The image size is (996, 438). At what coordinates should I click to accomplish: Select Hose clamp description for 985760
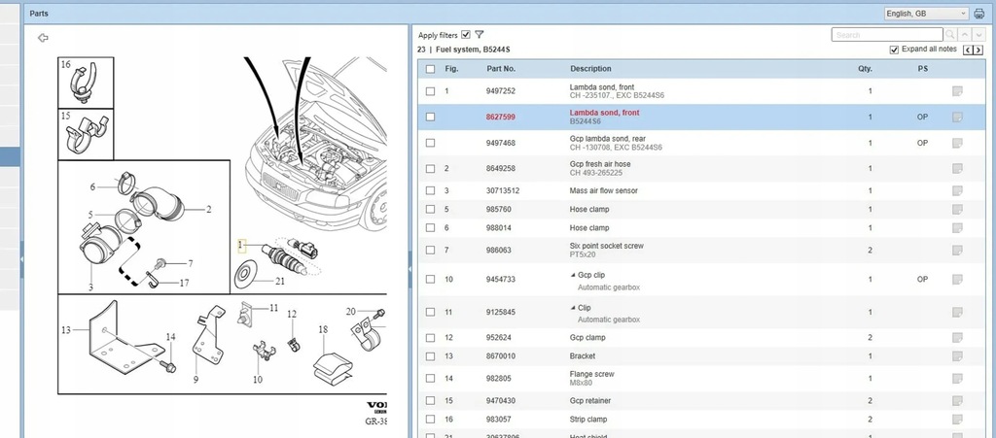click(589, 209)
